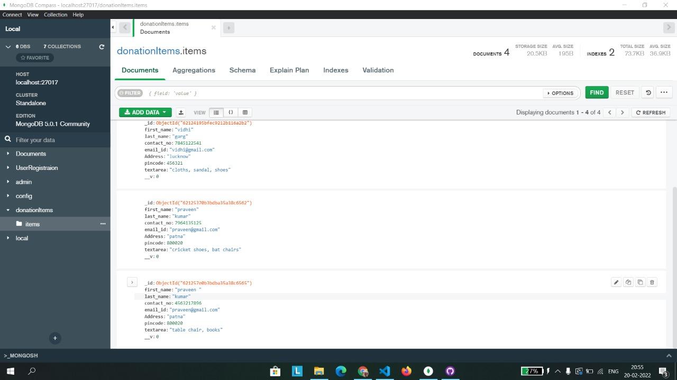Click pincode value 456321
Screen dimensions: 677x380
(x=175, y=163)
